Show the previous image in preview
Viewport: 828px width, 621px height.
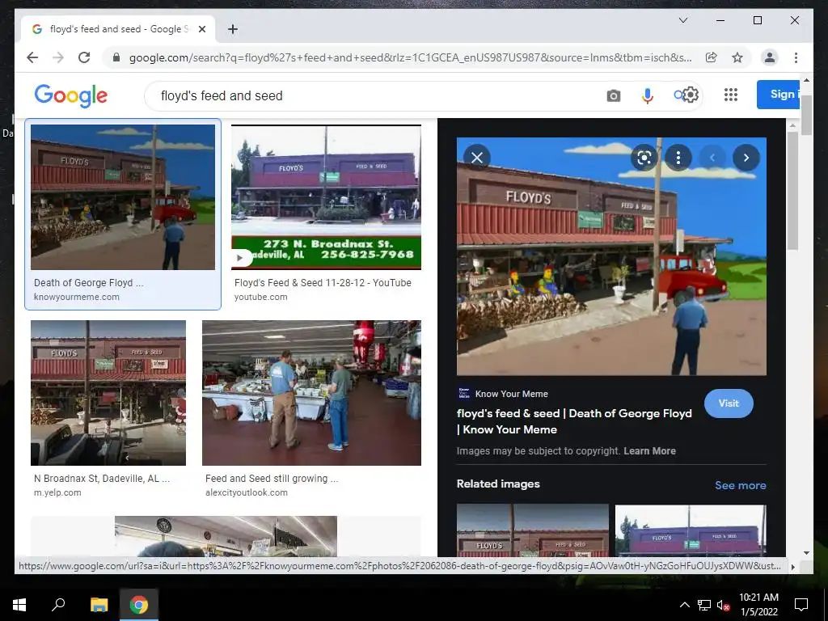pyautogui.click(x=712, y=158)
